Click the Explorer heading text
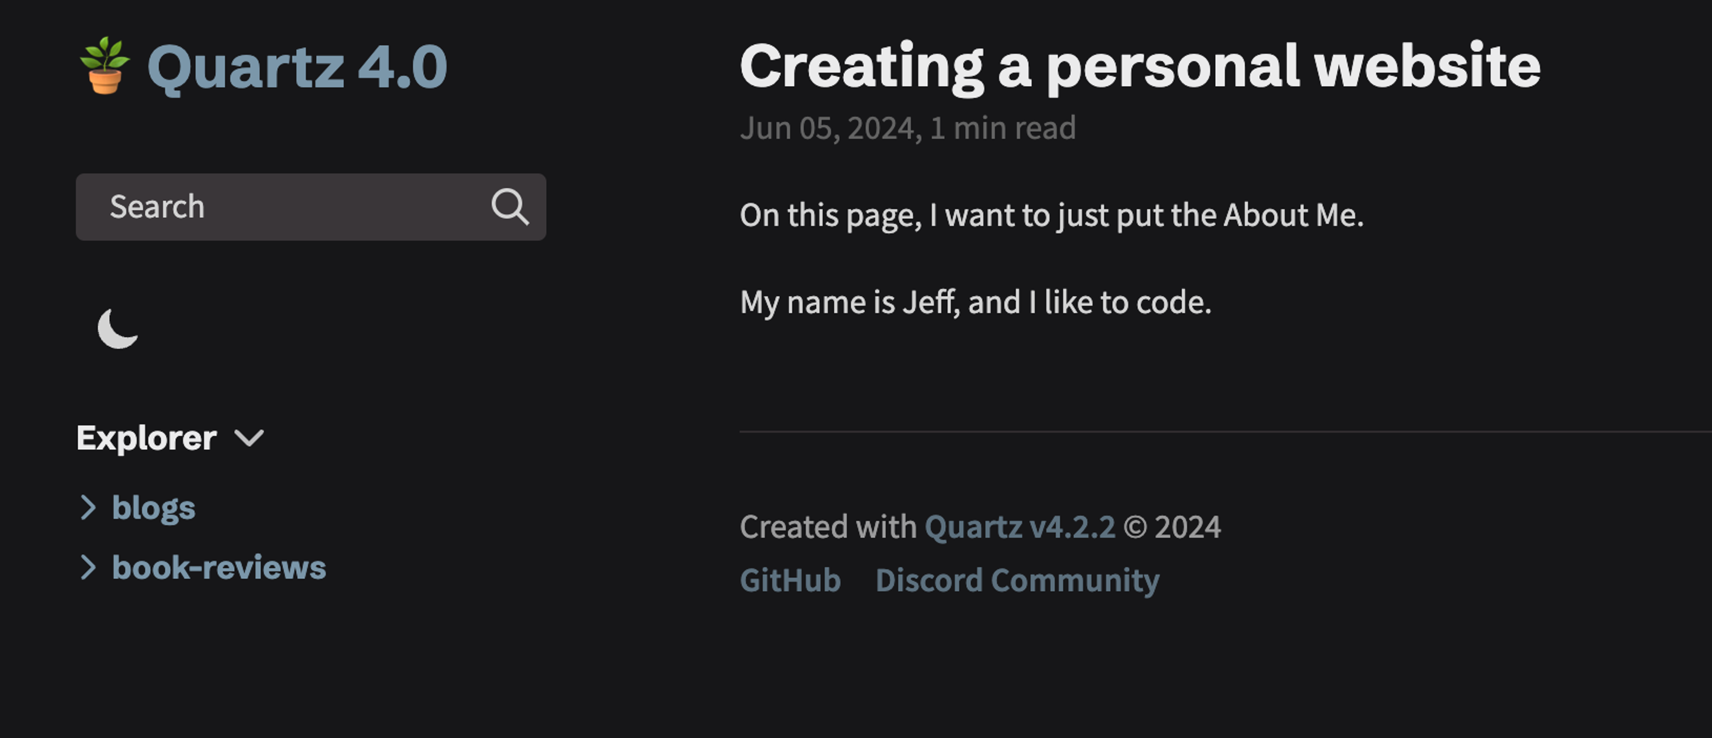 (146, 438)
